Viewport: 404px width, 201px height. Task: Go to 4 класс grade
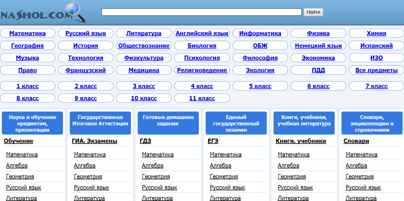coord(202,86)
